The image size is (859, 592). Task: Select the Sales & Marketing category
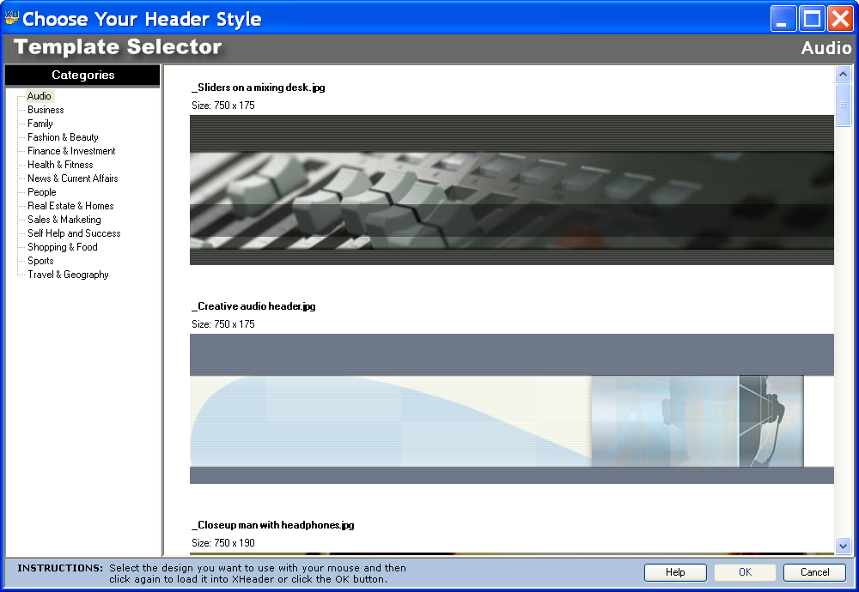tap(64, 219)
